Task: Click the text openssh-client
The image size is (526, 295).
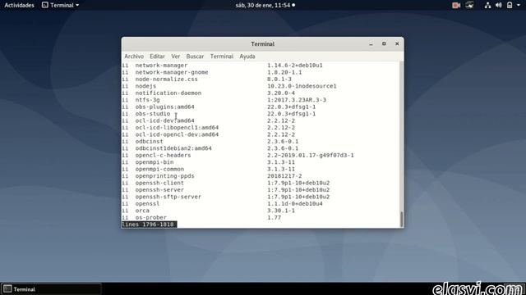Action: pyautogui.click(x=159, y=183)
